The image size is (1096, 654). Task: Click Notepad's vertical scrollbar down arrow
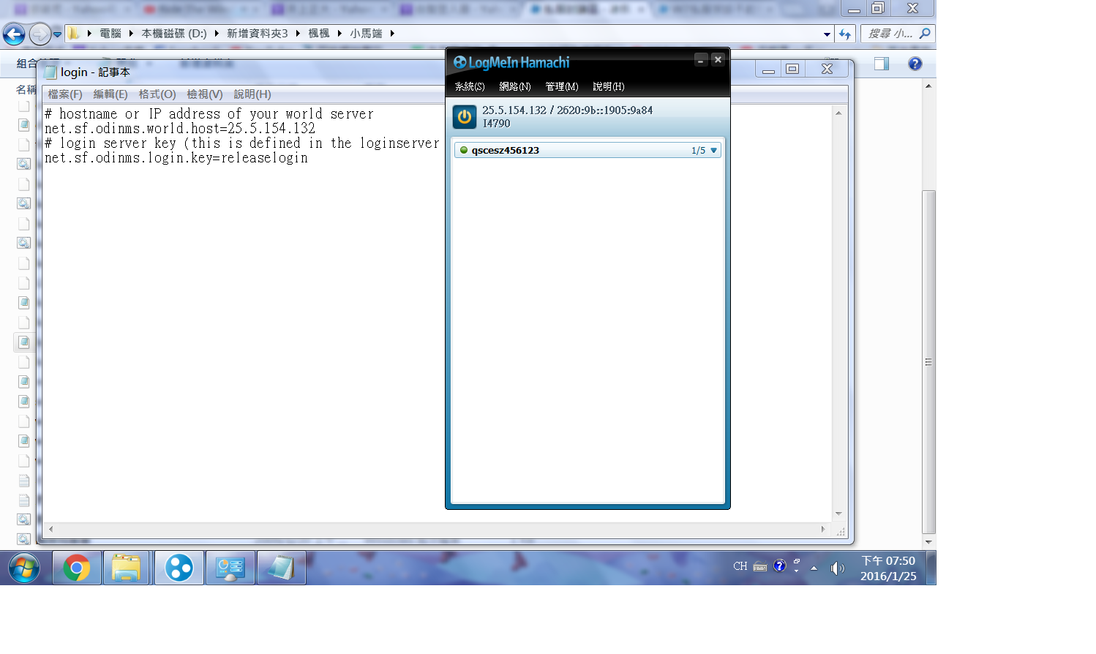pos(838,514)
